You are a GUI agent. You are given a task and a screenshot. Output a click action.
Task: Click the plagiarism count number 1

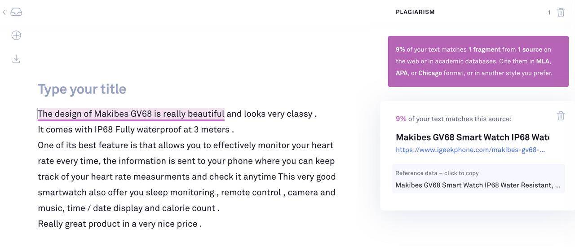click(x=549, y=13)
